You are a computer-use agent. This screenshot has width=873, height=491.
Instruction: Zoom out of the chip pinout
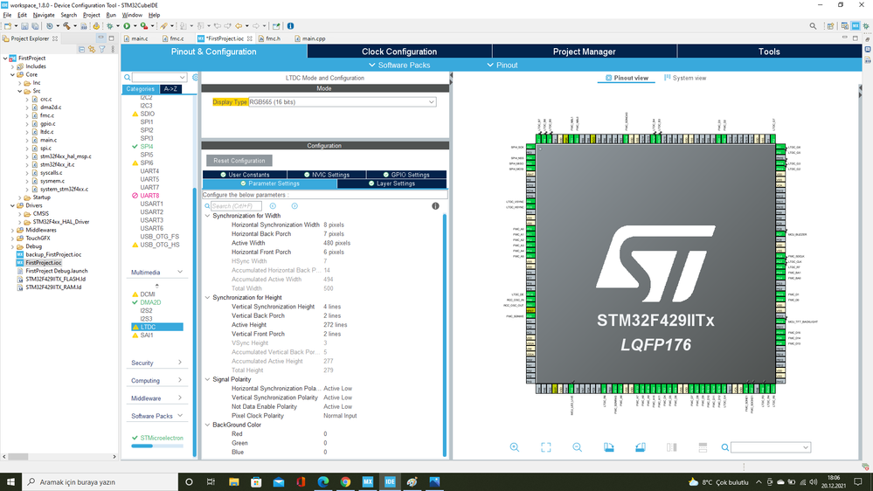[x=577, y=447]
